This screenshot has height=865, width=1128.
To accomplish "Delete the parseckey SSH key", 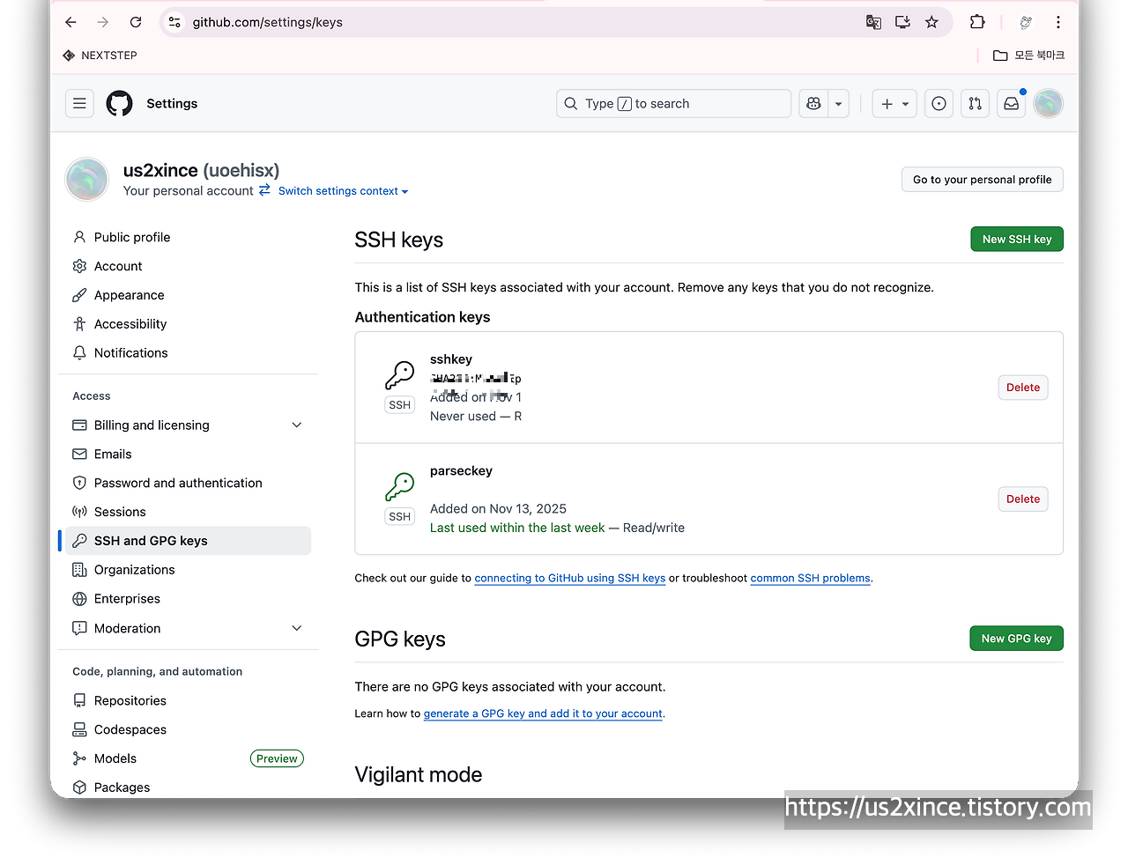I will 1023,499.
